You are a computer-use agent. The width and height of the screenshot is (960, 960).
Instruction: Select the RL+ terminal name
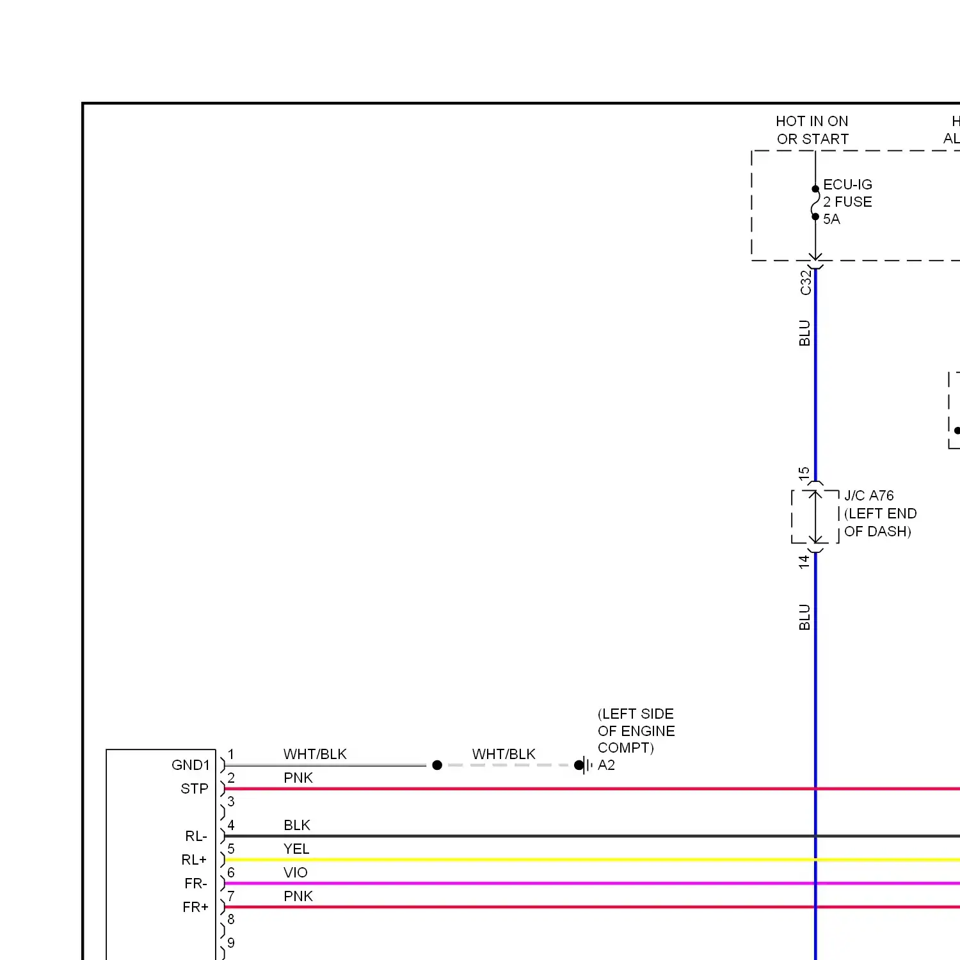point(195,860)
